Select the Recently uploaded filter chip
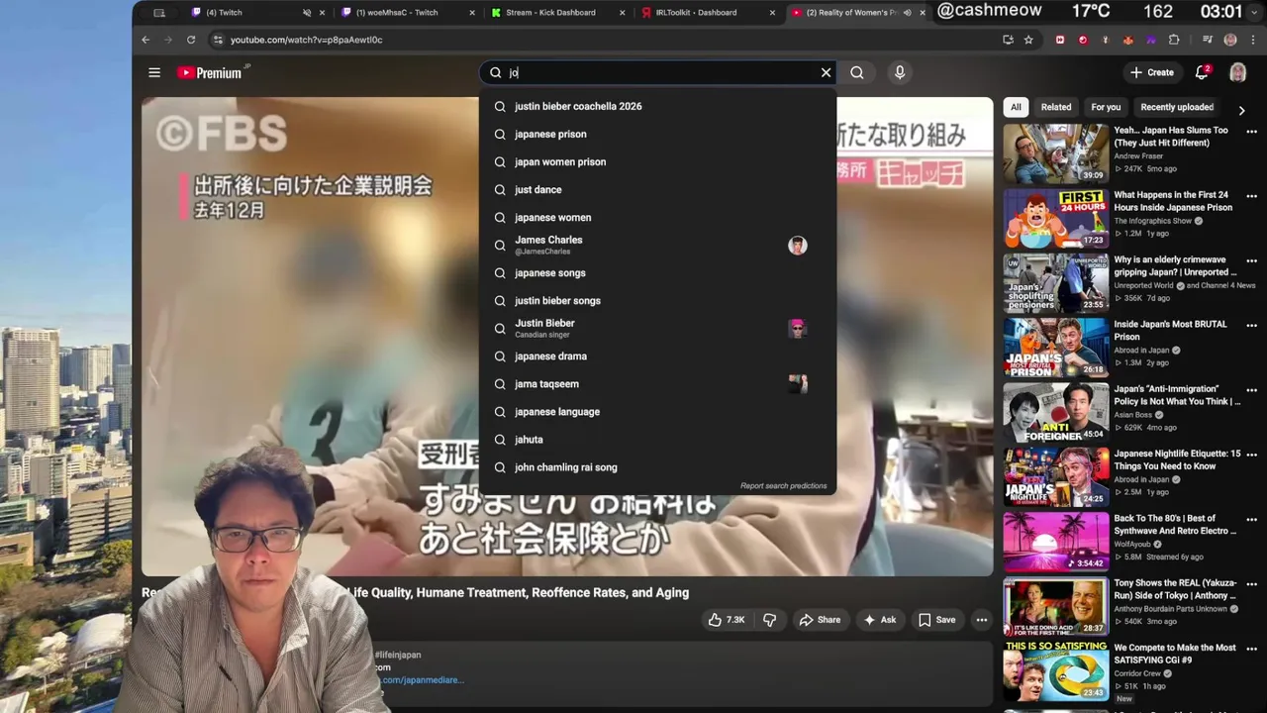The image size is (1267, 713). pos(1177,107)
